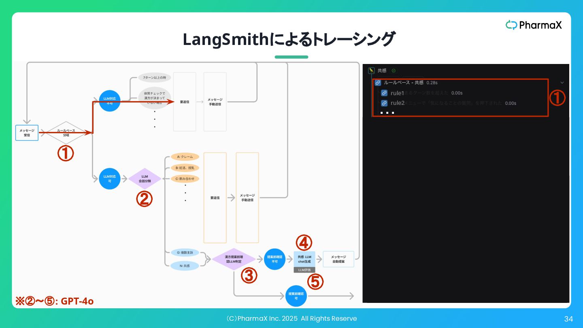Click the blue LLM対応可 circle node
Viewport: 583px width, 328px height.
(x=110, y=179)
